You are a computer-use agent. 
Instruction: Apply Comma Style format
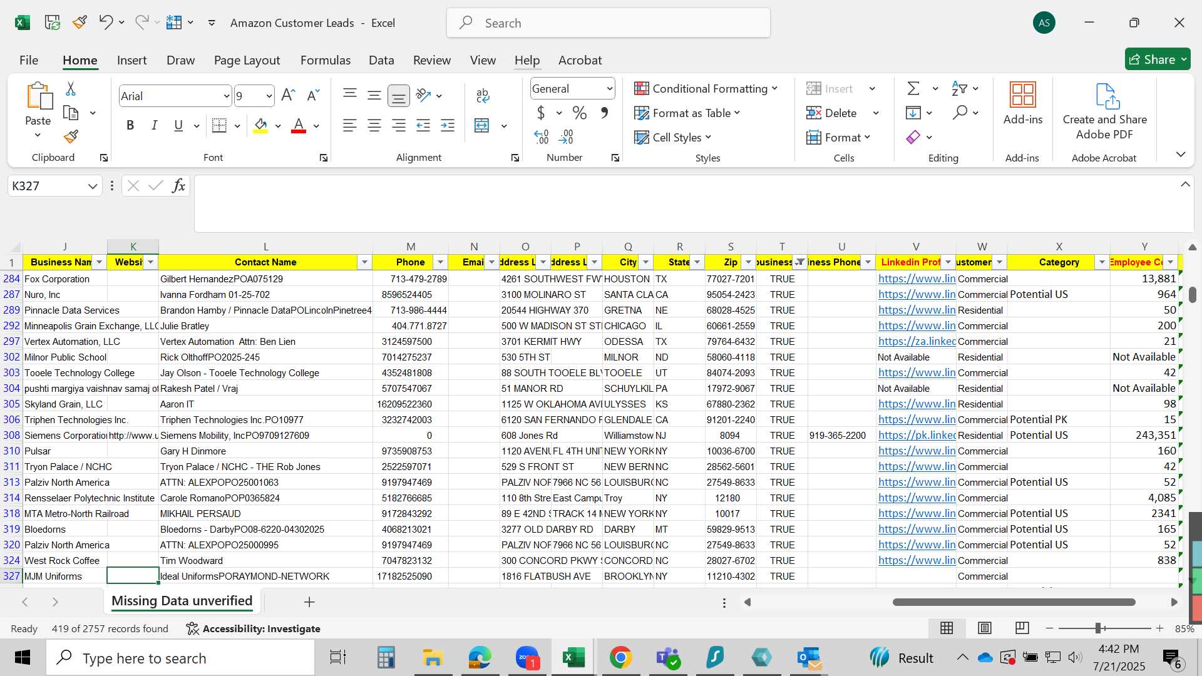pyautogui.click(x=604, y=113)
